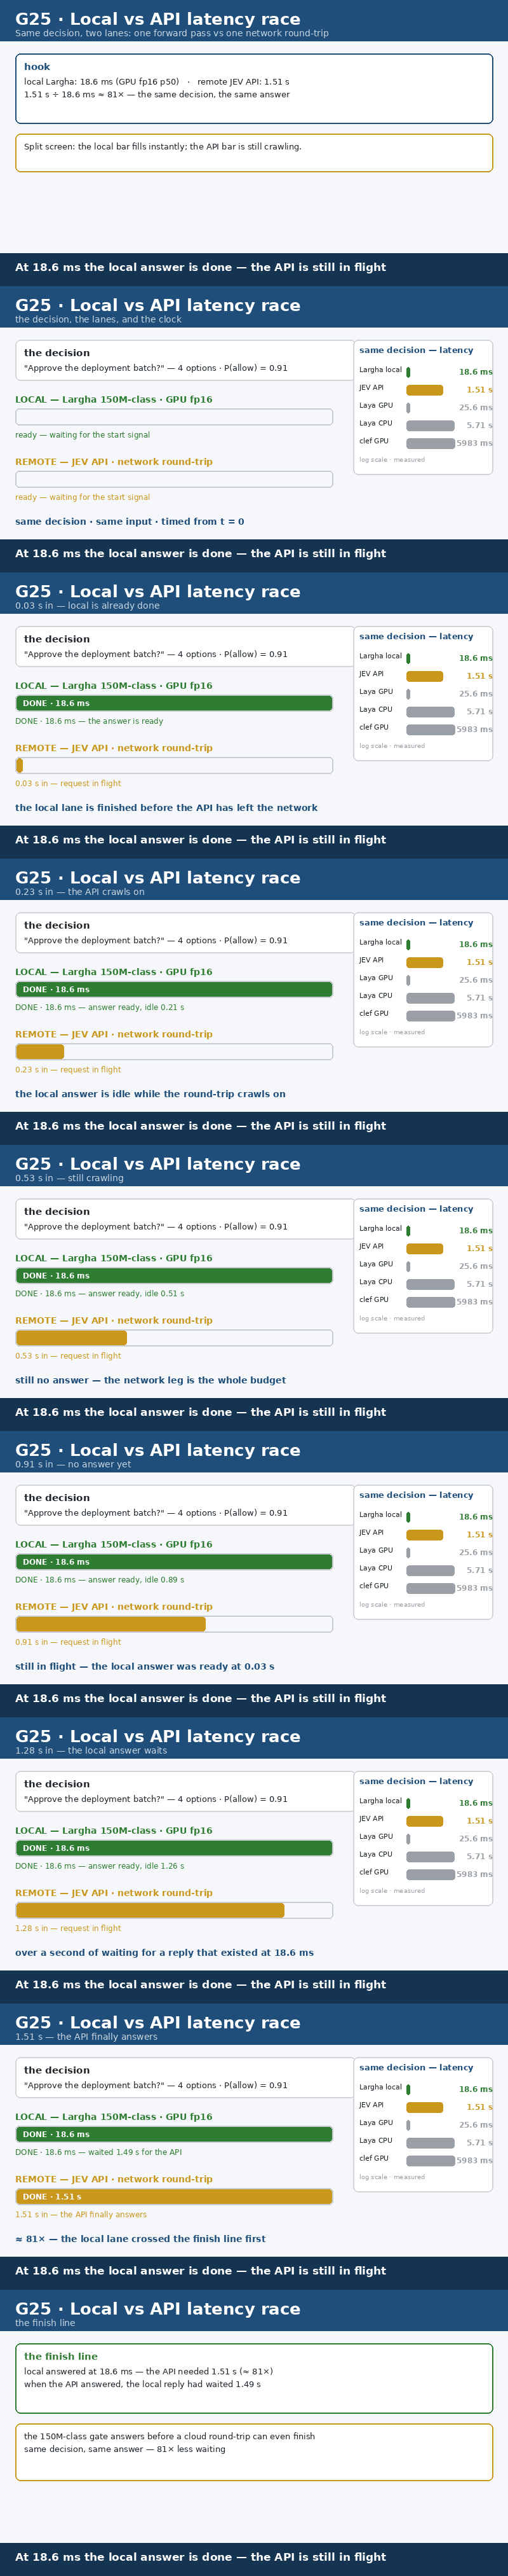Screen dimensions: 508x2576
Task: Click 'DONE · 18.6 ms — waited 1.49 s for the API'
Action: coord(99,2152)
